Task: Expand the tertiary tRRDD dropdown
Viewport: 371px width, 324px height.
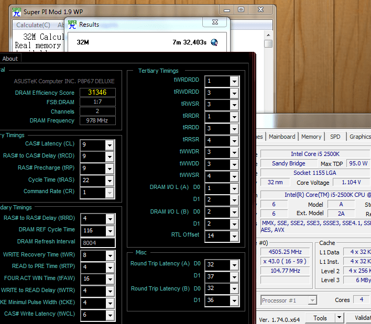Action: point(234,129)
